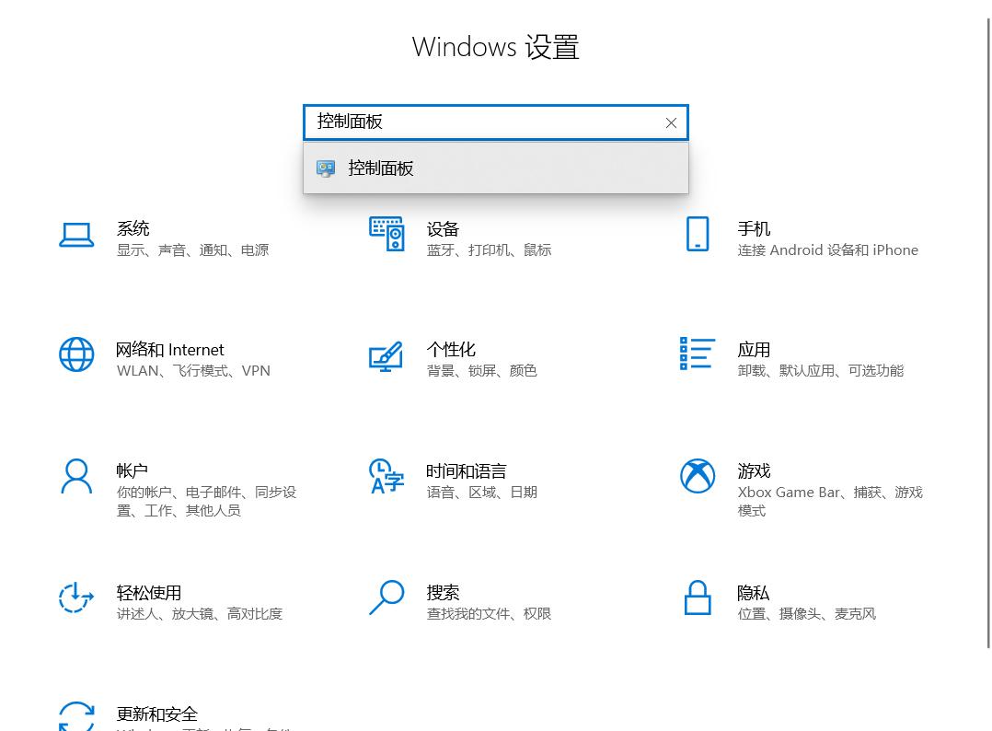Open the 游戏 Xbox icon
Image resolution: width=992 pixels, height=731 pixels.
point(698,476)
